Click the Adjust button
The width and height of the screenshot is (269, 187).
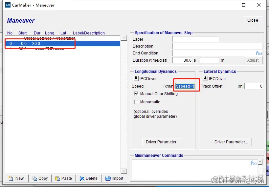253,60
